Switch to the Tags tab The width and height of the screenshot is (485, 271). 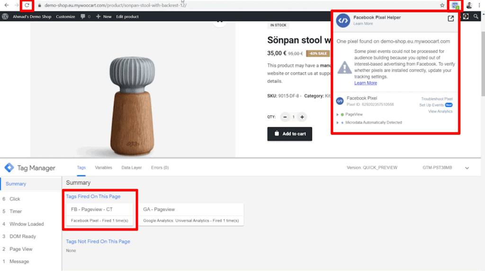coord(81,168)
